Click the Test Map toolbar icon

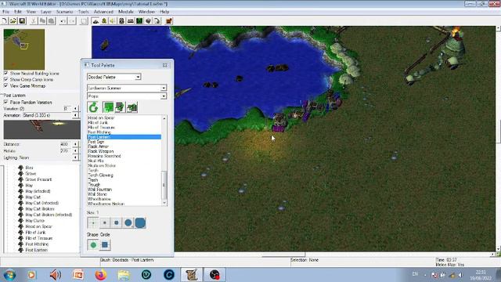pyautogui.click(x=169, y=21)
